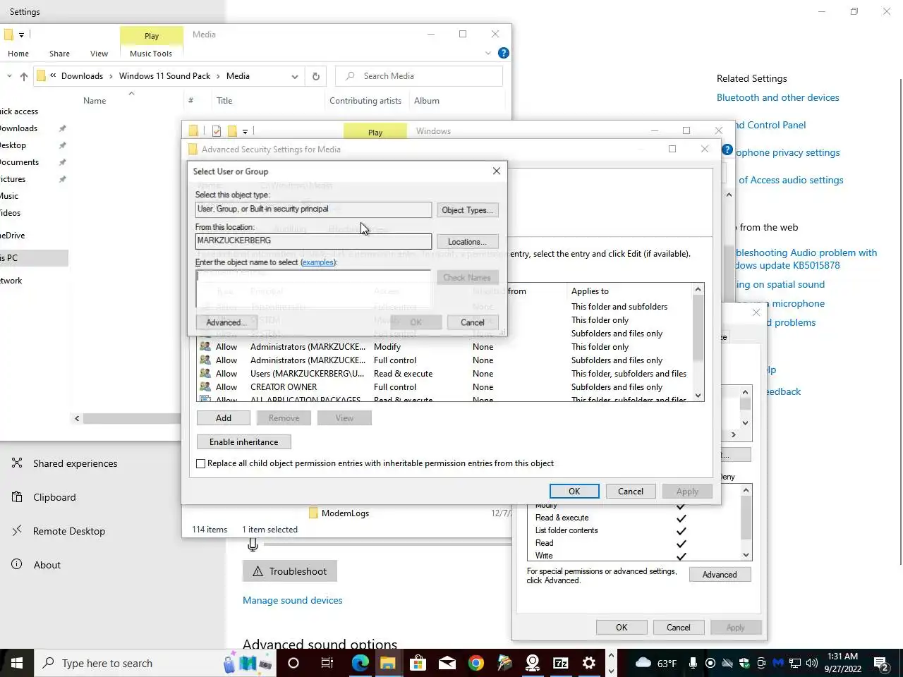Image resolution: width=903 pixels, height=677 pixels.
Task: Open the View ribbon tab
Action: [99, 54]
